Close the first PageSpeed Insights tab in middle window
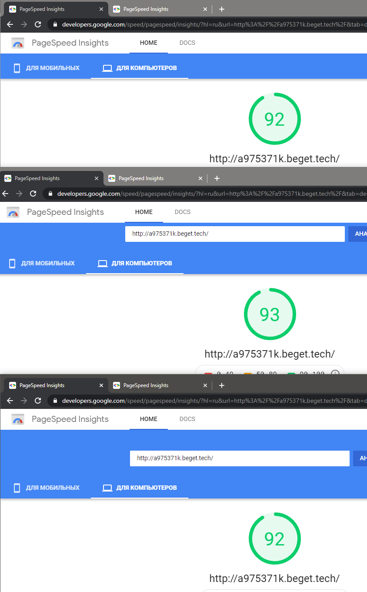 tap(97, 178)
